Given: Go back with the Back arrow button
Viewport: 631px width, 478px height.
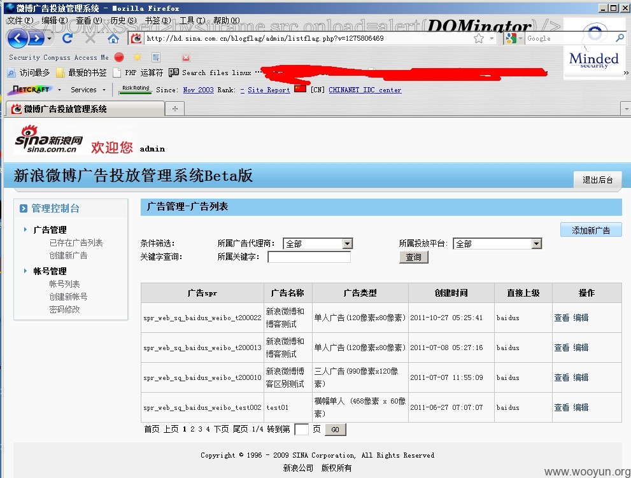Looking at the screenshot, I should (x=17, y=39).
